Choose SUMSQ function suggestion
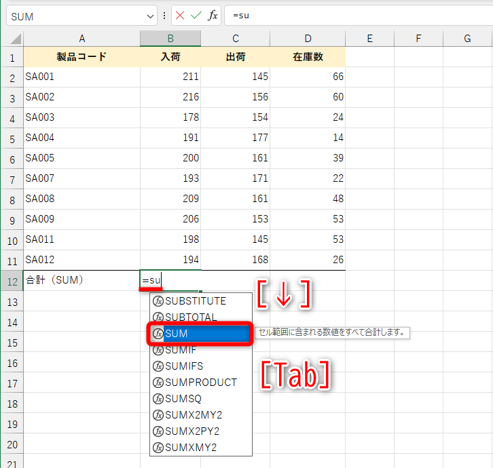This screenshot has height=468, width=493. pyautogui.click(x=201, y=399)
